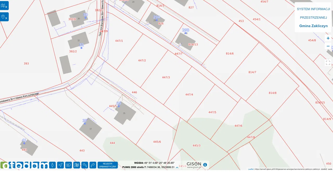Zoom out with the minus button
Viewport: 333px width, 172px height.
(328, 46)
